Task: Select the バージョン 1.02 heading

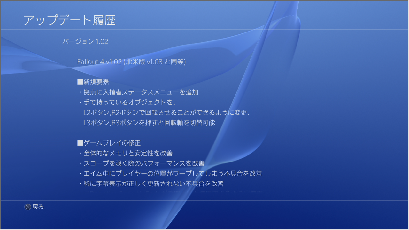Action: 85,41
